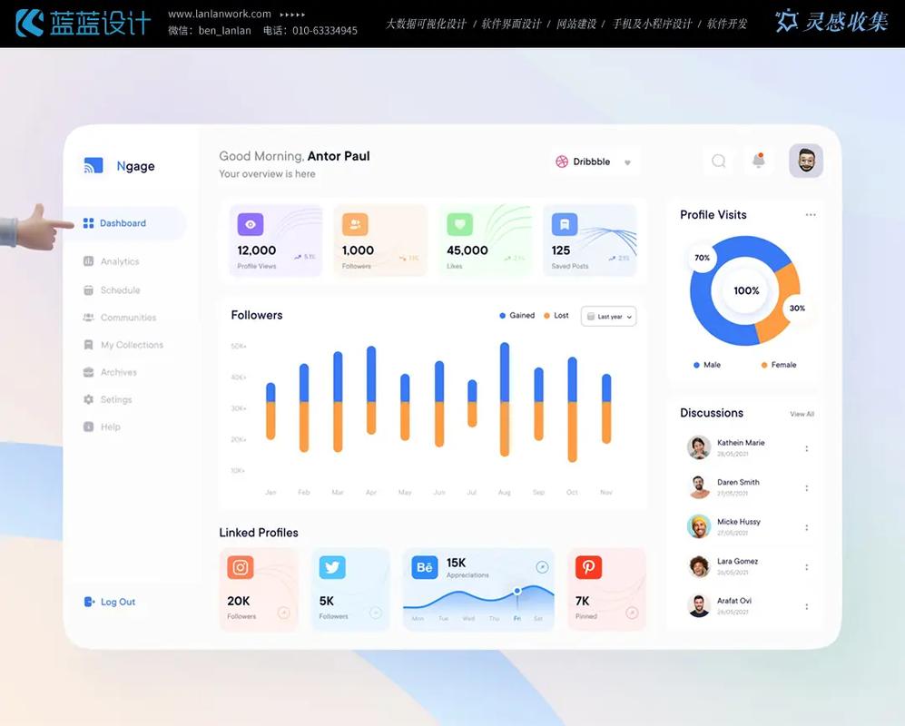905x726 pixels.
Task: Click the arrow on Pinterest card
Action: pyautogui.click(x=632, y=613)
